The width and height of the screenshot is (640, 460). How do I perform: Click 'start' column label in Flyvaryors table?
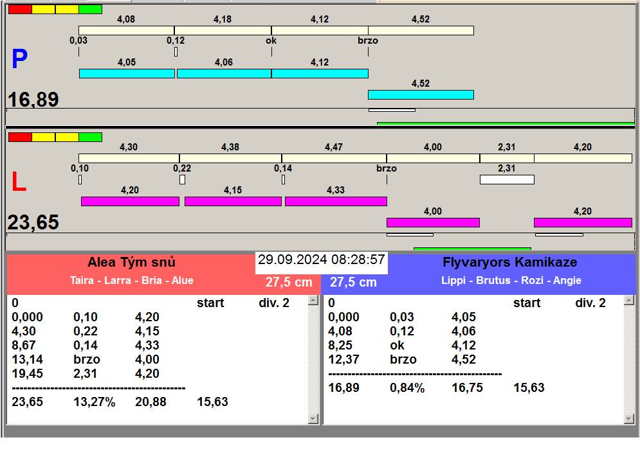(527, 303)
